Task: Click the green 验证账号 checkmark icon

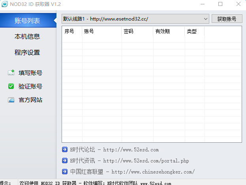Action: click(x=11, y=86)
